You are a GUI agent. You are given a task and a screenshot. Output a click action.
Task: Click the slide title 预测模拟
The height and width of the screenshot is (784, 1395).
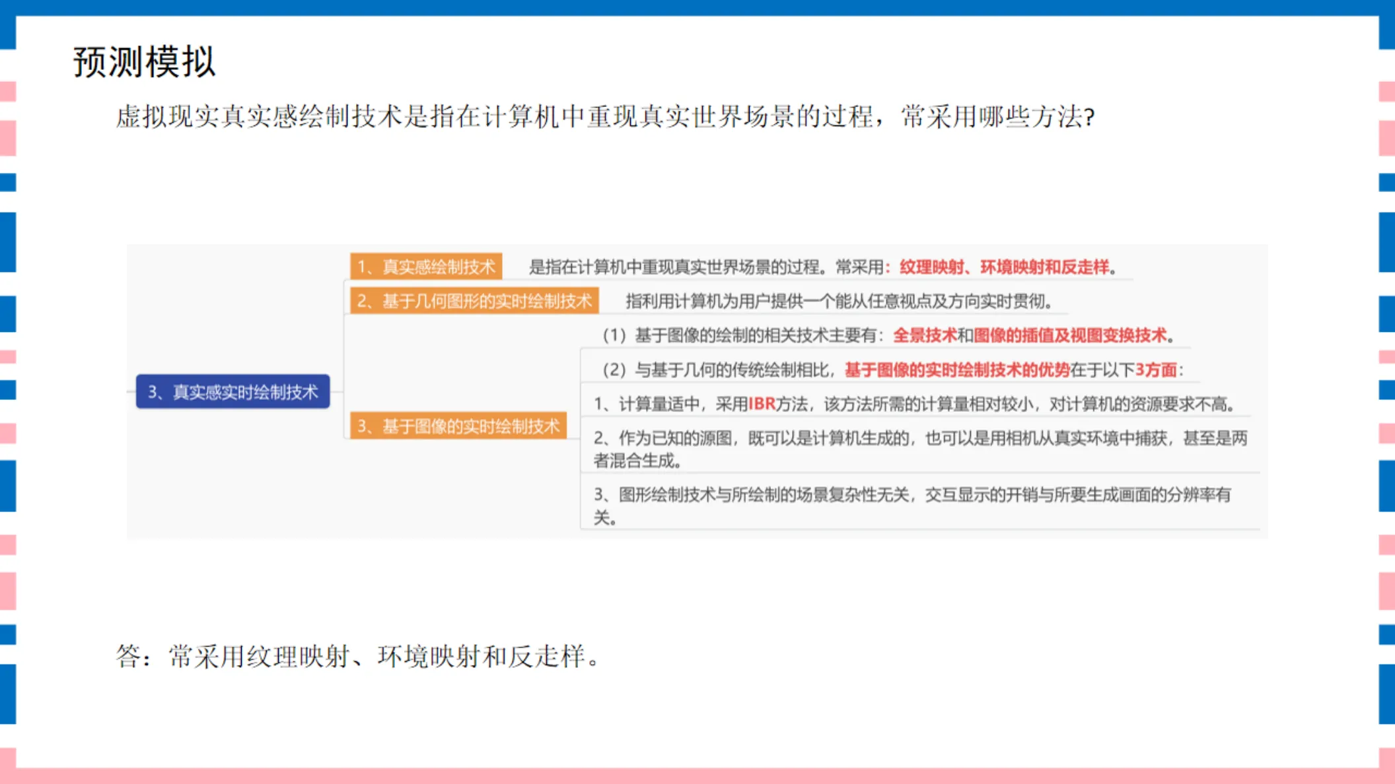[144, 62]
